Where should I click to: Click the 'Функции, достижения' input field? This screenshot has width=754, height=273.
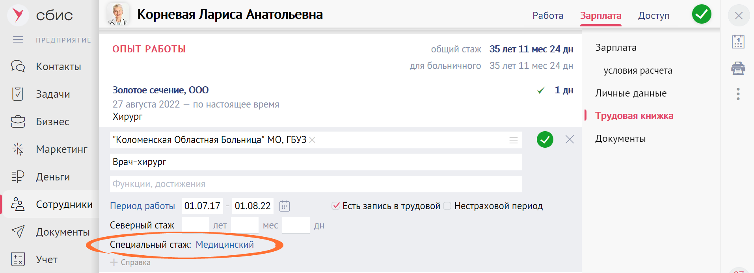315,184
